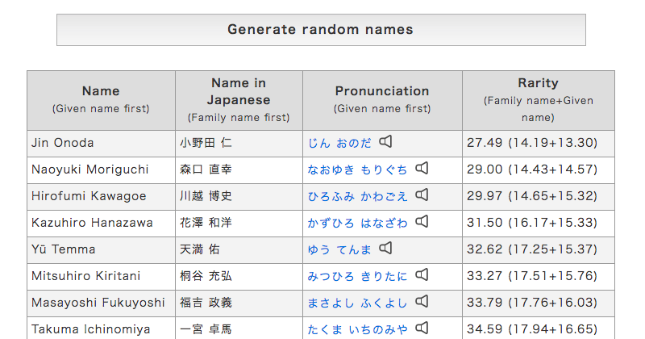Open the かずひろ はなざわ pronunciation link
This screenshot has height=339, width=645.
click(x=357, y=223)
